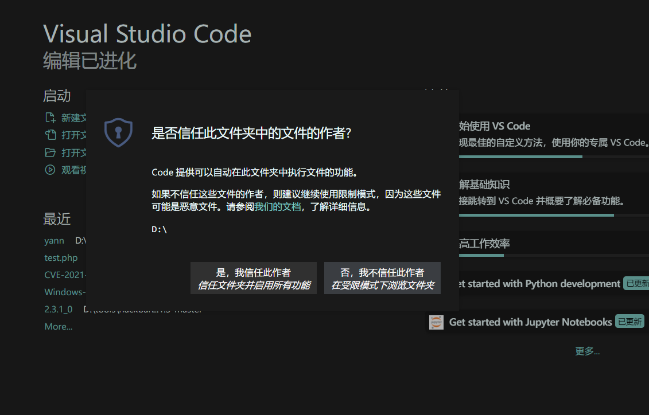Choose 否，我不信任此作者 to browse in restricted mode
Image resolution: width=649 pixels, height=415 pixels.
pos(382,278)
